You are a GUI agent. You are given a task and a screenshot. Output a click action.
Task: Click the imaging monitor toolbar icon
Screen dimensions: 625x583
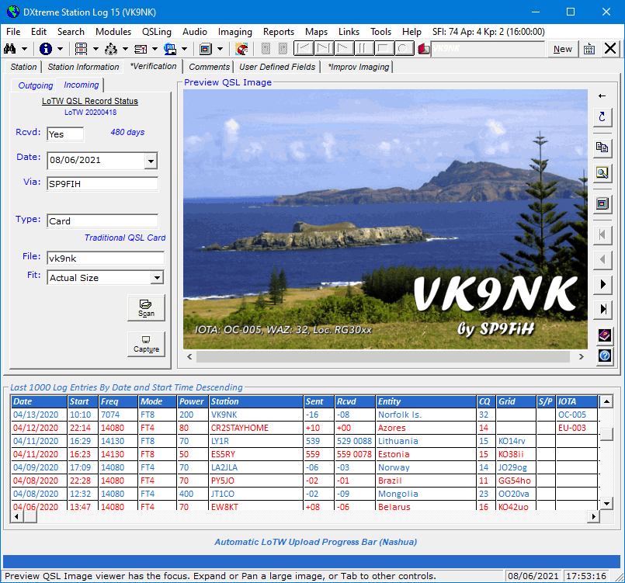click(205, 47)
